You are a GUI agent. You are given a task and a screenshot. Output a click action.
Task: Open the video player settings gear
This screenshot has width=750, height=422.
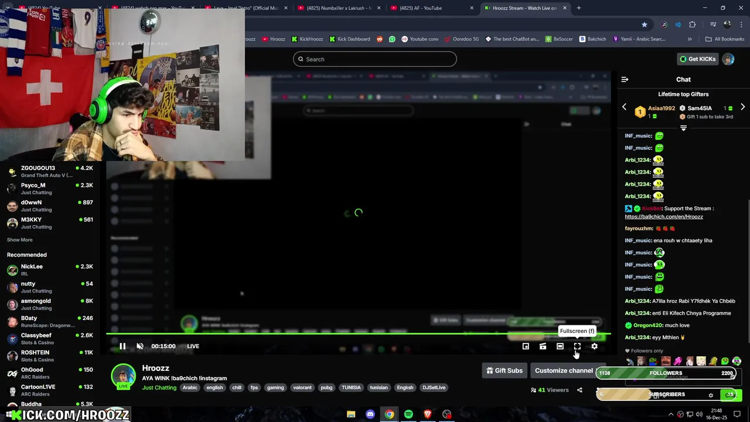point(594,346)
